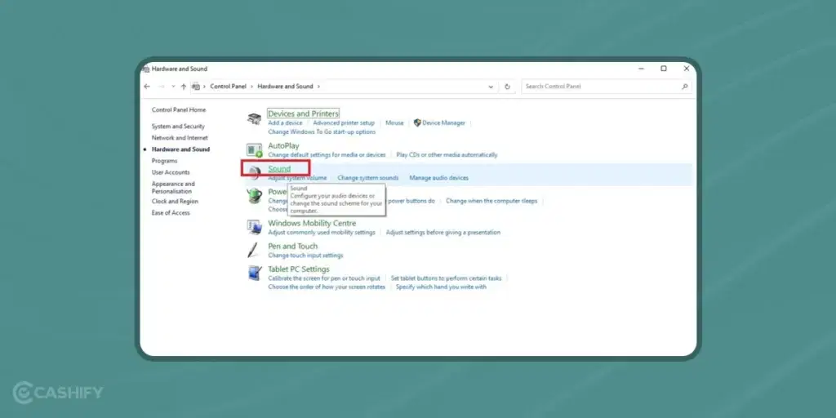Open the Devices and Printers heading
Screen dimensions: 836x418
coord(303,113)
